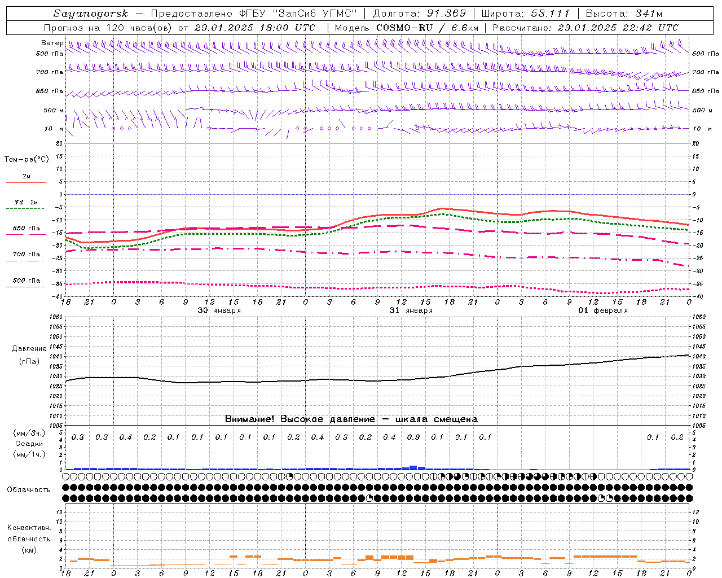Click the "850 гПа" temperature legend entry
Screen dimensions: 722x578
pyautogui.click(x=26, y=229)
